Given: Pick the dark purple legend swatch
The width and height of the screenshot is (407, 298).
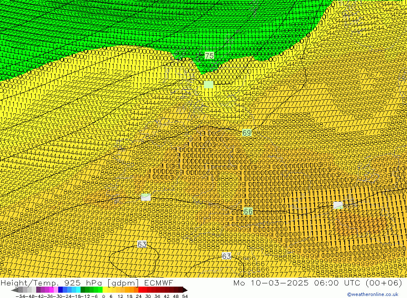Looking at the screenshot, I should (38, 290).
